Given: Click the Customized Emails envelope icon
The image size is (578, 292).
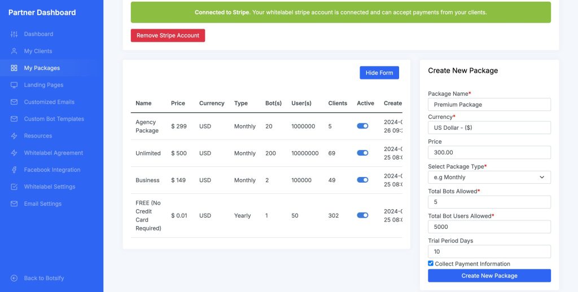Looking at the screenshot, I should pyautogui.click(x=14, y=102).
